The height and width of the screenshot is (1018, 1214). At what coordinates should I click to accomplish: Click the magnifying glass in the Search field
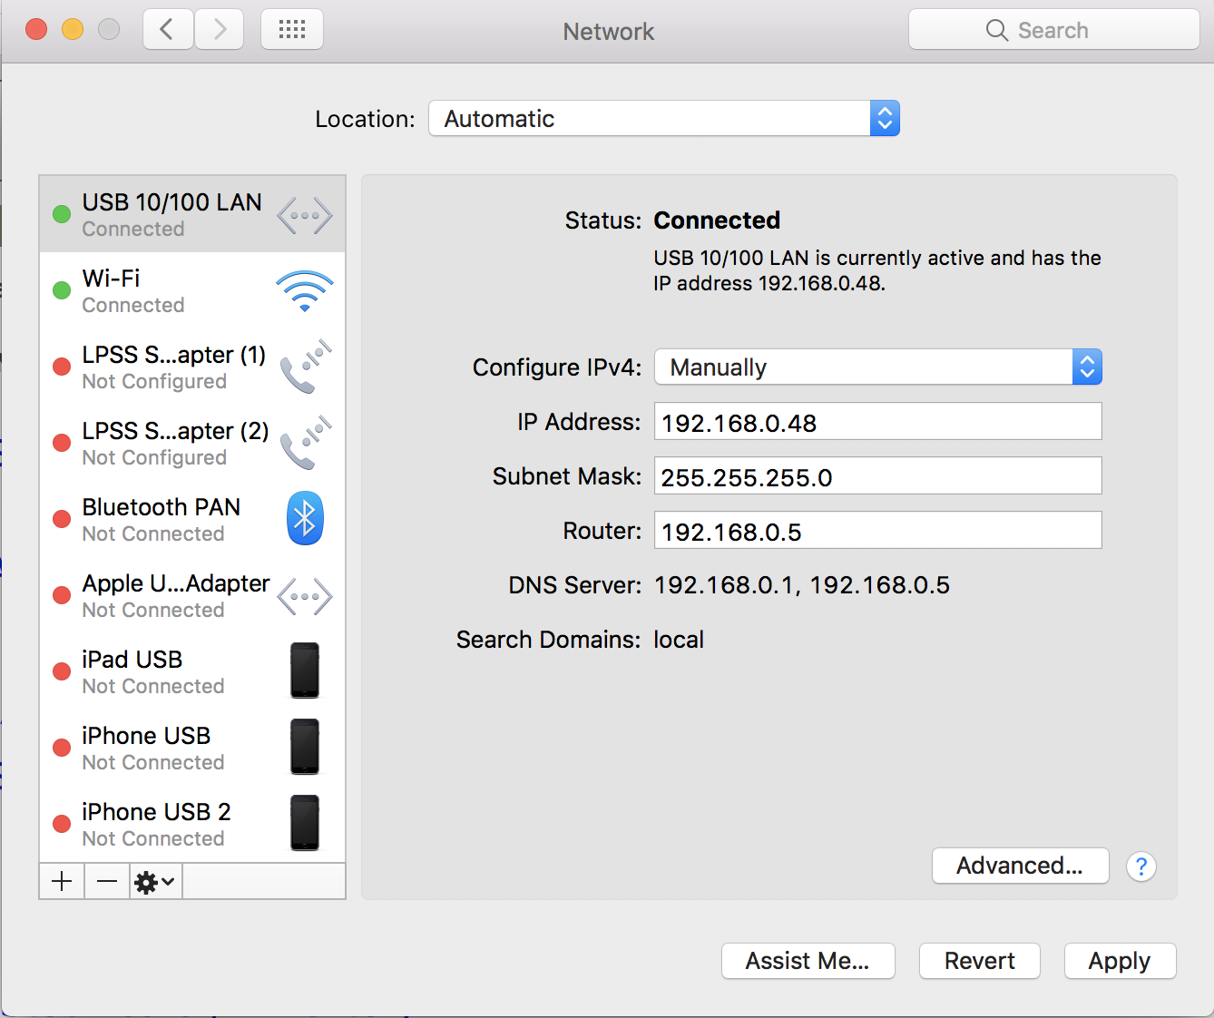point(996,30)
